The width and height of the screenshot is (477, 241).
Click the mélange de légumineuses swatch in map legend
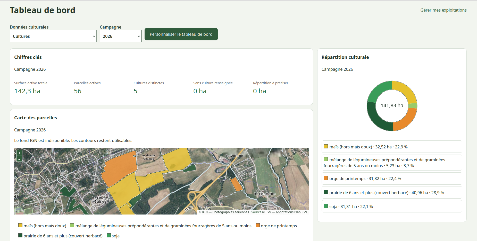[x=72, y=226]
